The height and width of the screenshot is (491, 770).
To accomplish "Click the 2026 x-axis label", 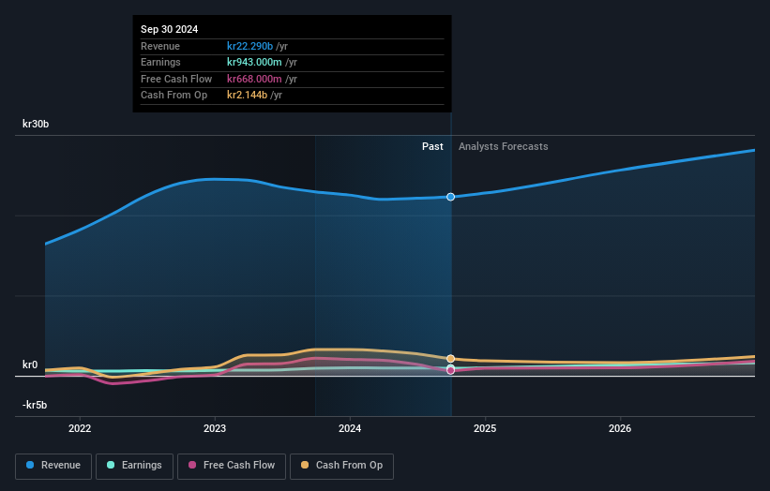I will coord(620,428).
